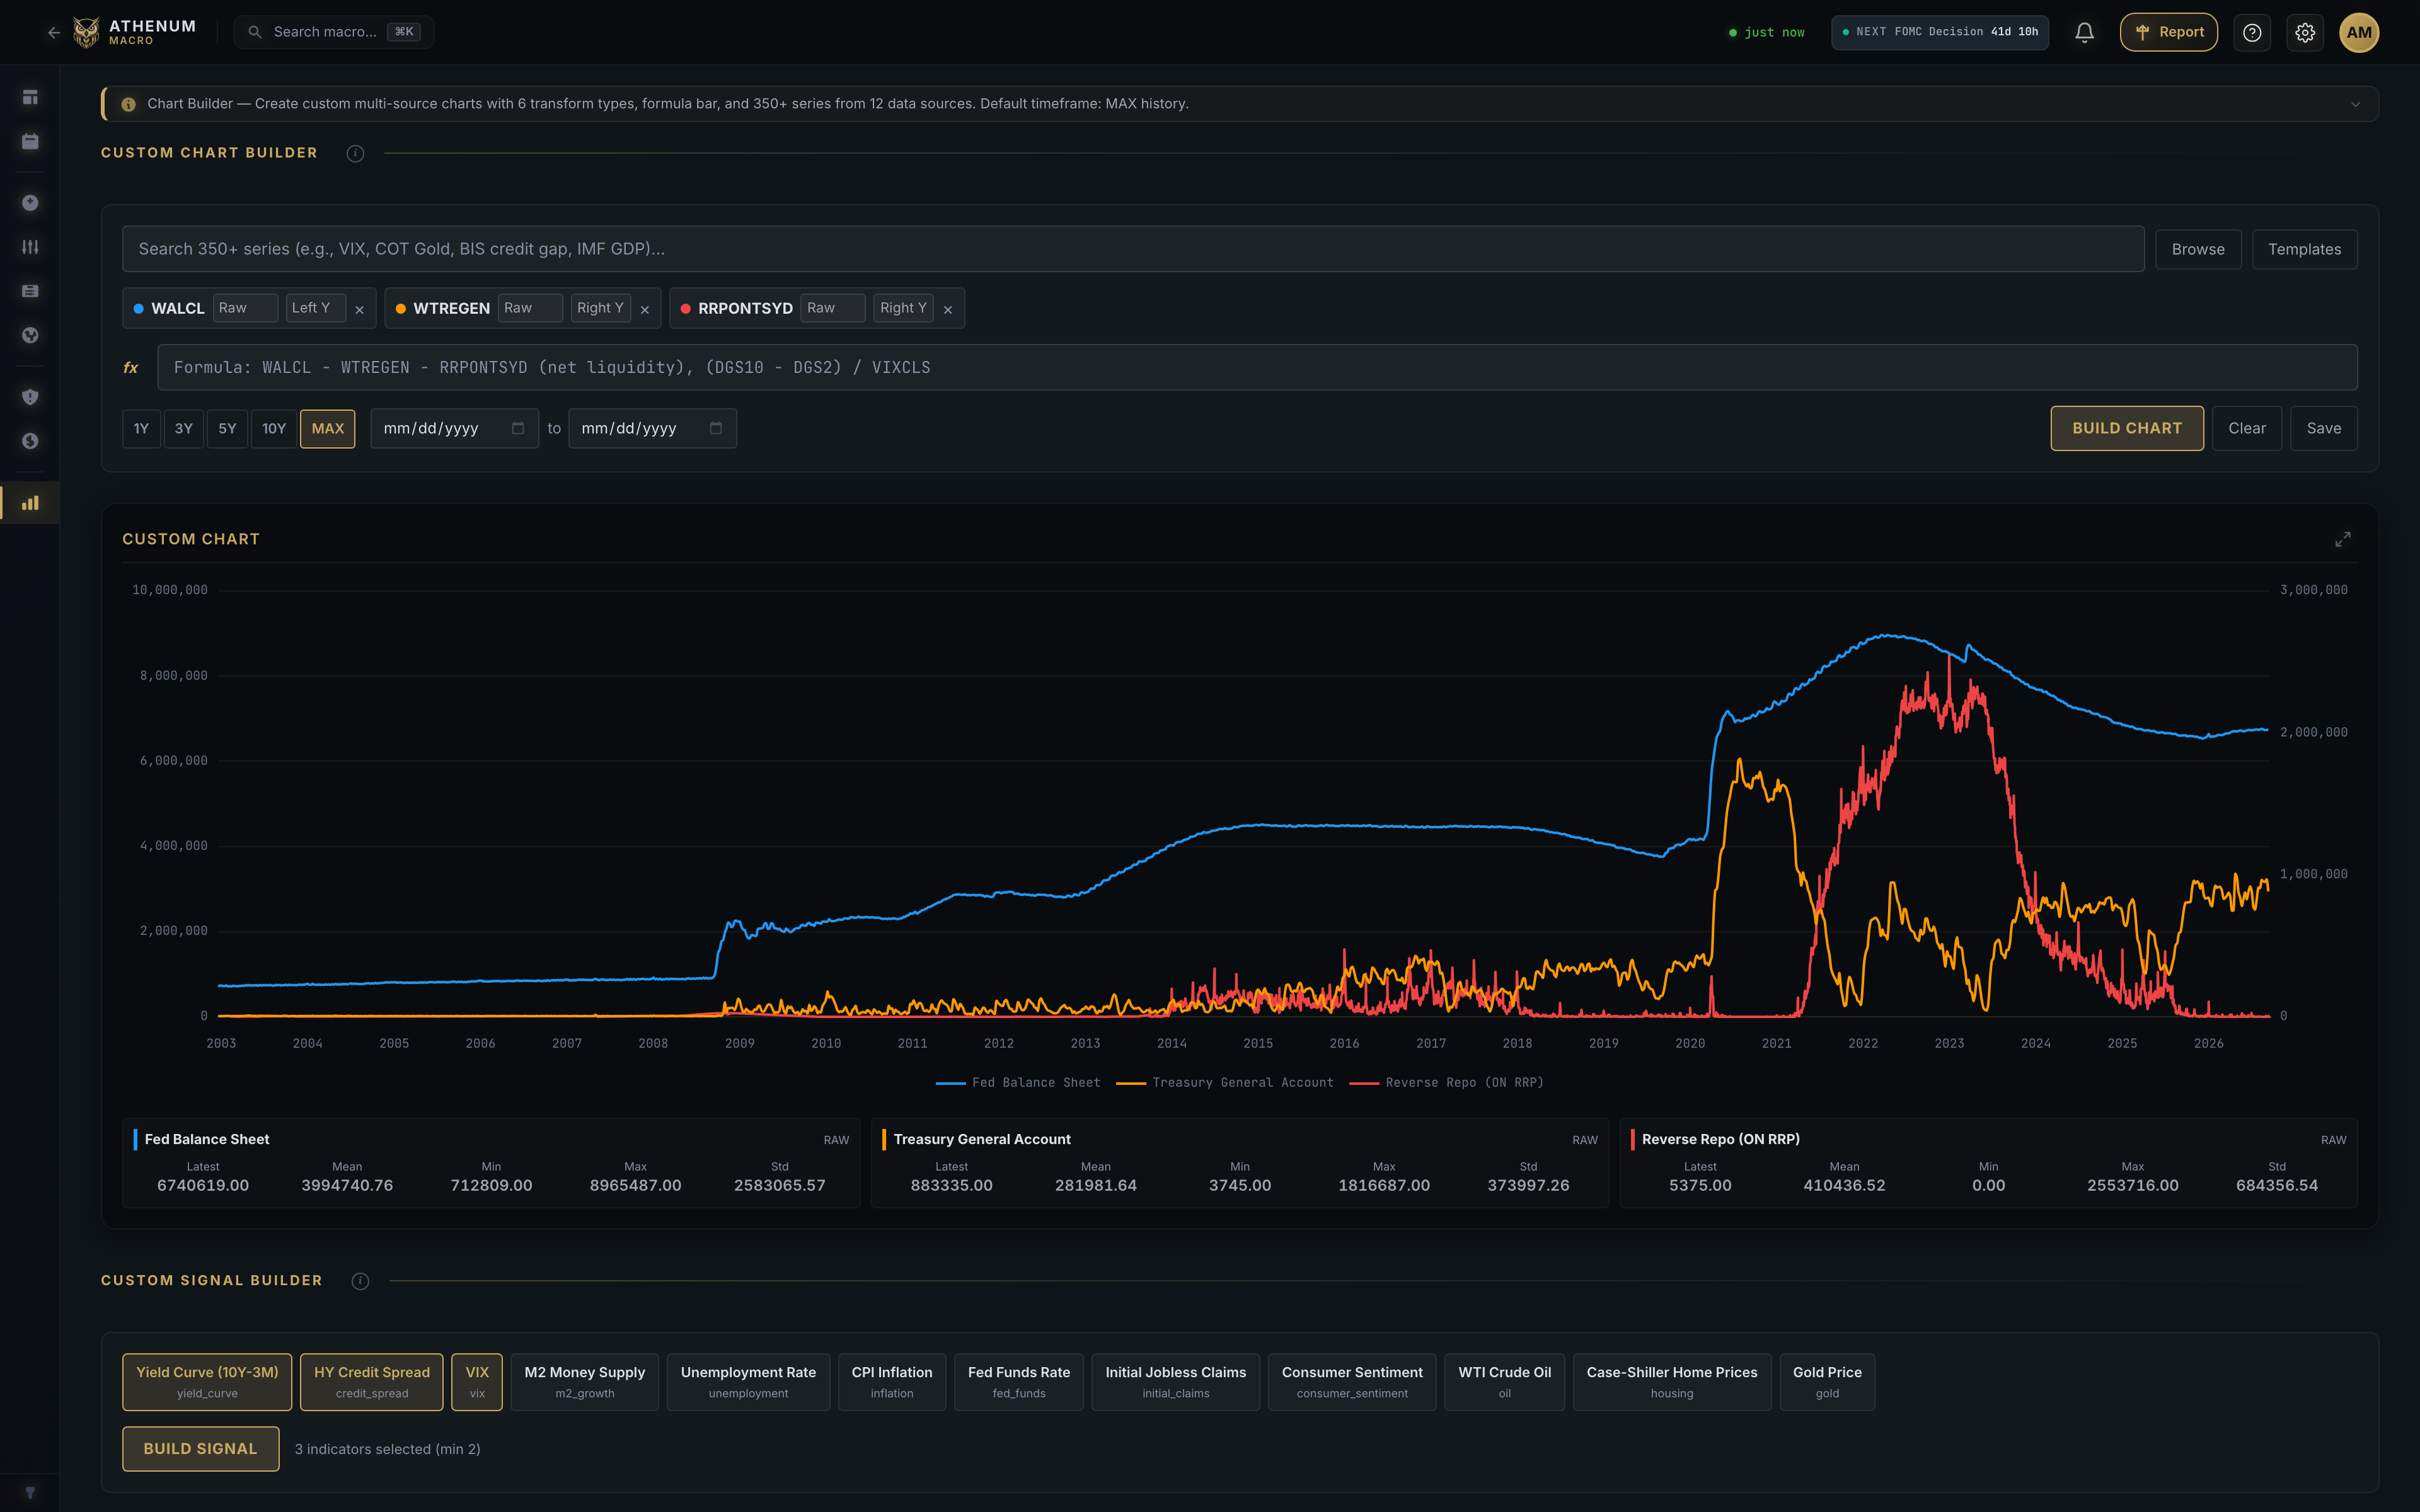Click the Clear button
Viewport: 2420px width, 1512px height.
pyautogui.click(x=2247, y=428)
